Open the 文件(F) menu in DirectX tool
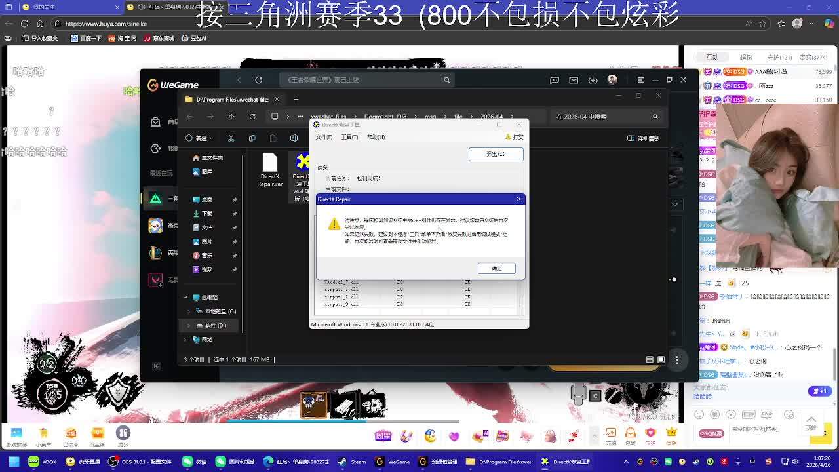This screenshot has width=839, height=472. tap(324, 137)
